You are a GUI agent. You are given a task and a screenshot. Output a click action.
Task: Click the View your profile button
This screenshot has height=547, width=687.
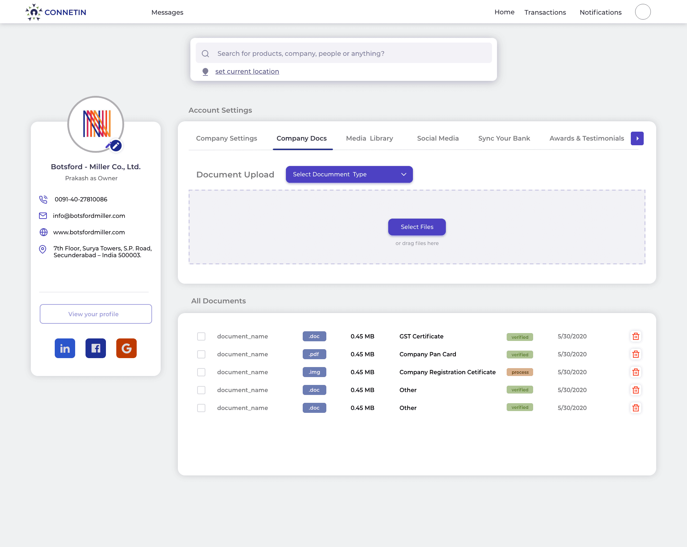(96, 314)
